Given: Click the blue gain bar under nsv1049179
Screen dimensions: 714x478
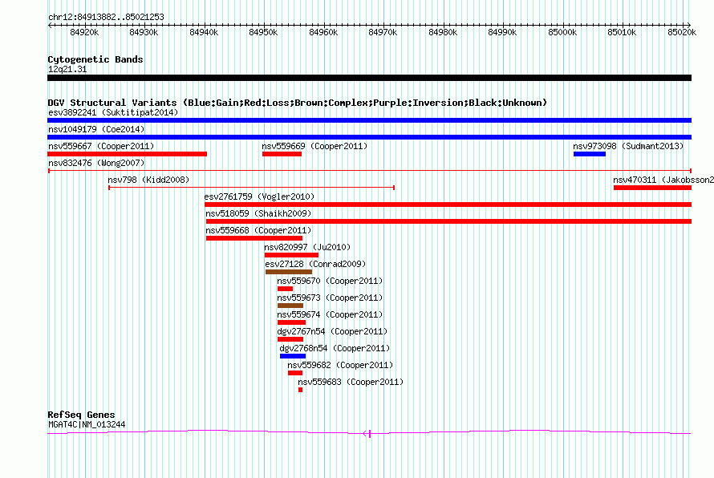Looking at the screenshot, I should [x=369, y=137].
